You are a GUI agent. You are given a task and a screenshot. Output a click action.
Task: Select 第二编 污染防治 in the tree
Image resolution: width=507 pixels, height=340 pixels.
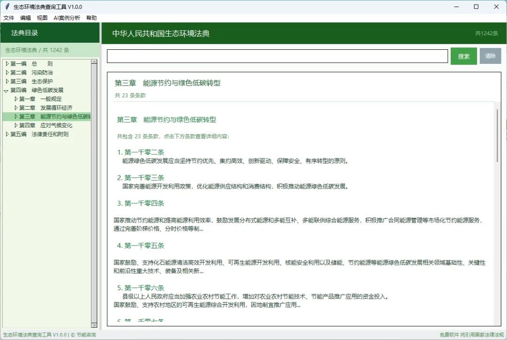[31, 72]
